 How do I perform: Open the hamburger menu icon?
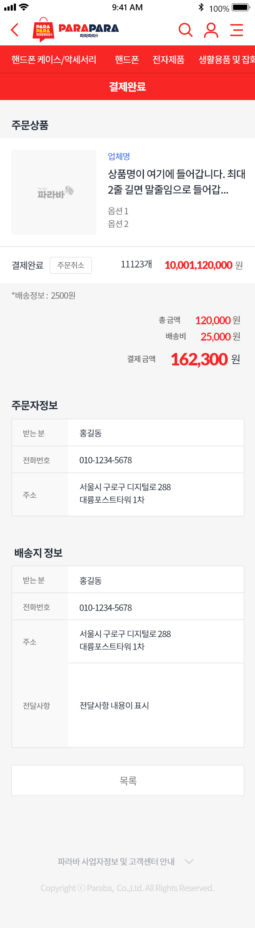pyautogui.click(x=237, y=30)
